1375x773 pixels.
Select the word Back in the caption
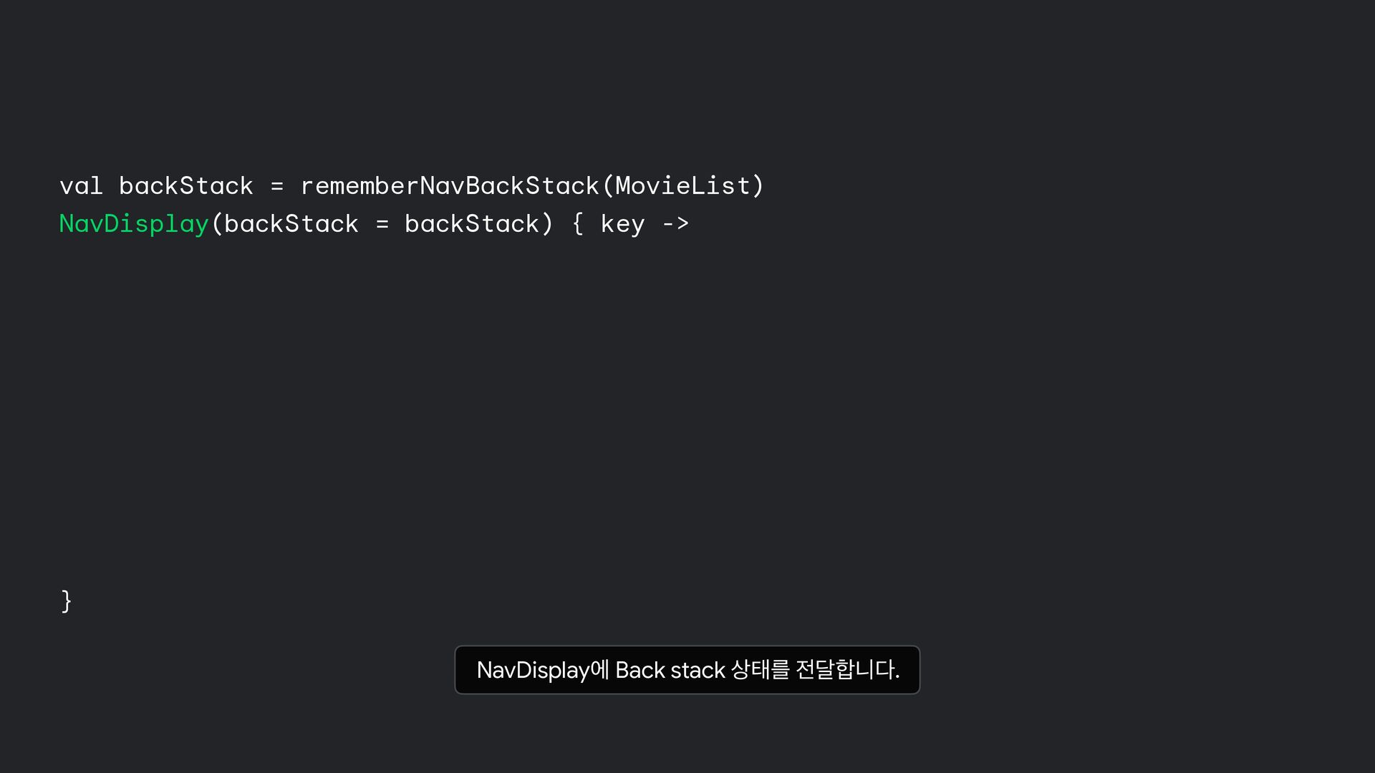click(640, 671)
